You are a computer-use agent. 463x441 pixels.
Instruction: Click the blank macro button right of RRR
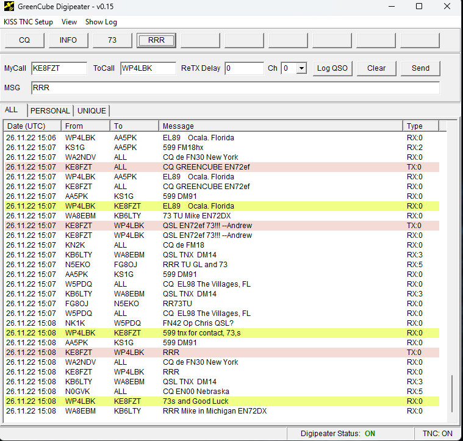pos(200,40)
